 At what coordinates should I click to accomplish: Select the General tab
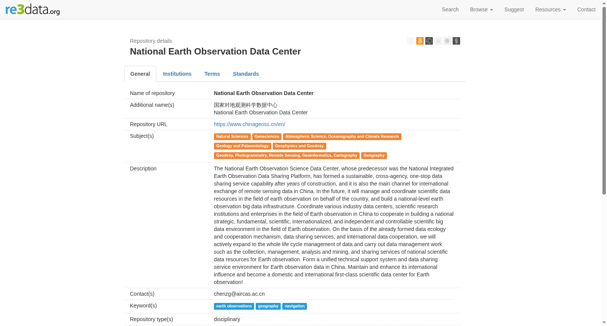[140, 74]
